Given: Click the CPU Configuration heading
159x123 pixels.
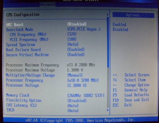Looking at the screenshot, I should coord(23,15).
